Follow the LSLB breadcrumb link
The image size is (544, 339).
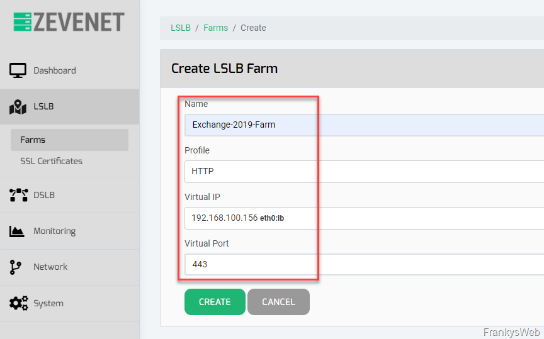tap(181, 28)
